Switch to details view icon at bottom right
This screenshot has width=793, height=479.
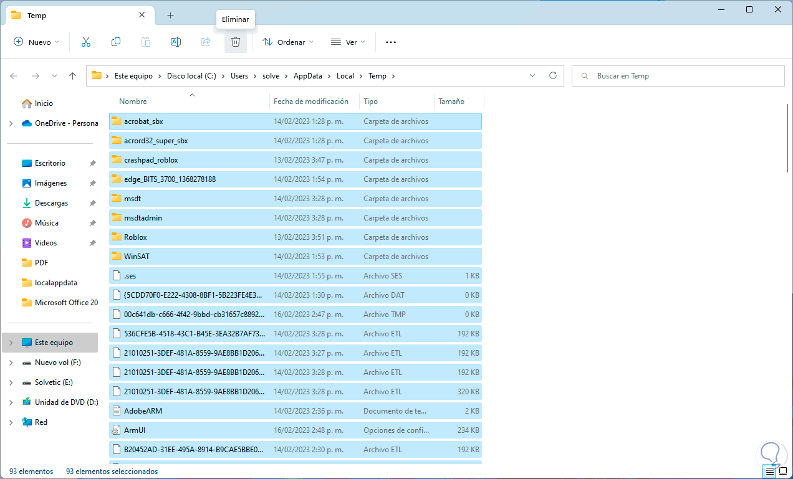pos(769,472)
